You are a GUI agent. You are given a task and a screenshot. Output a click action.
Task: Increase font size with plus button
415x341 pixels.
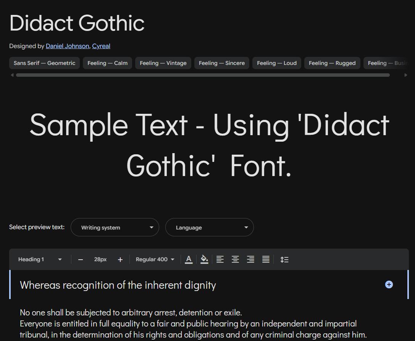(120, 260)
